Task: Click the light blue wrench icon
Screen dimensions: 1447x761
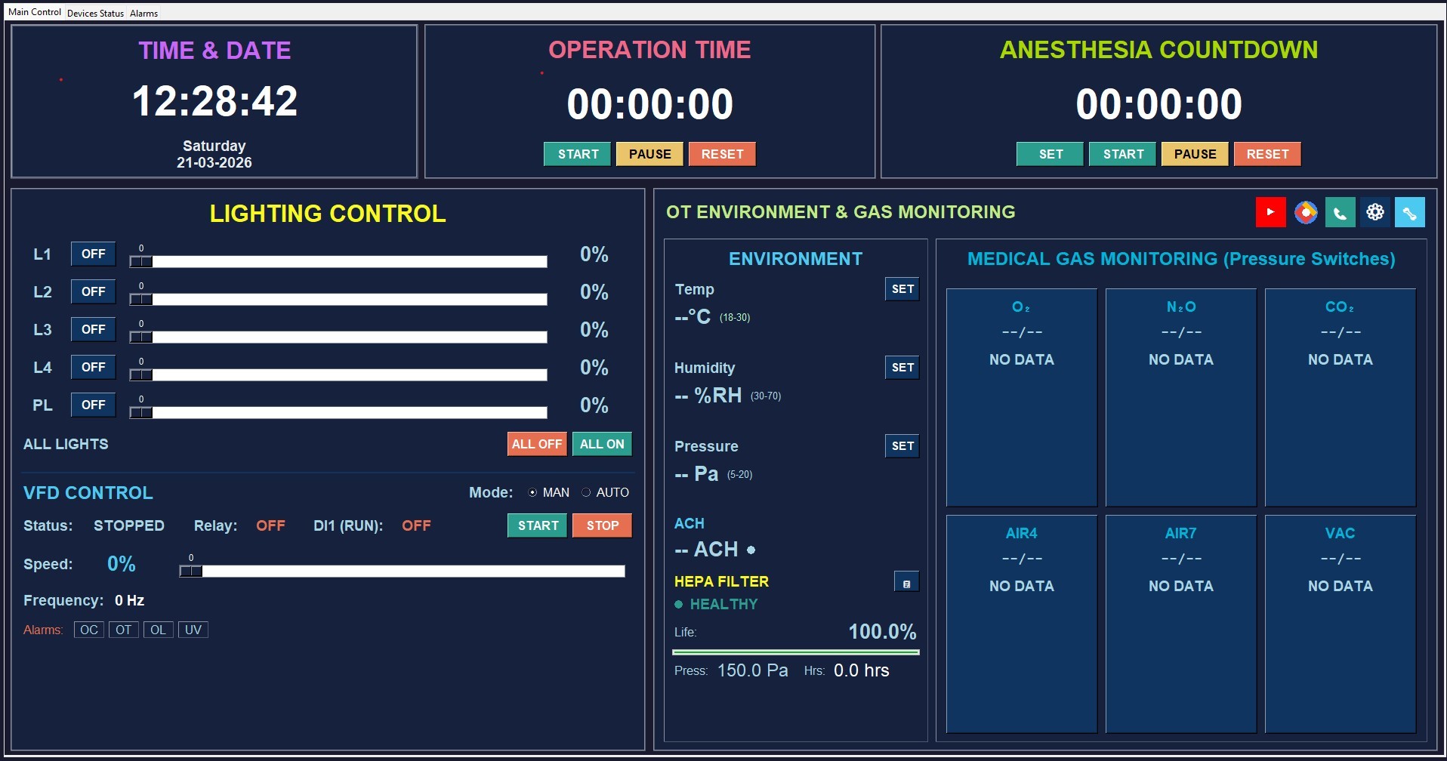Action: [1409, 212]
